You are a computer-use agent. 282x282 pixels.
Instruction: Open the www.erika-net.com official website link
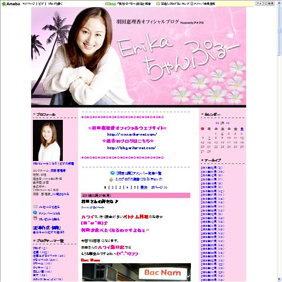click(x=132, y=135)
